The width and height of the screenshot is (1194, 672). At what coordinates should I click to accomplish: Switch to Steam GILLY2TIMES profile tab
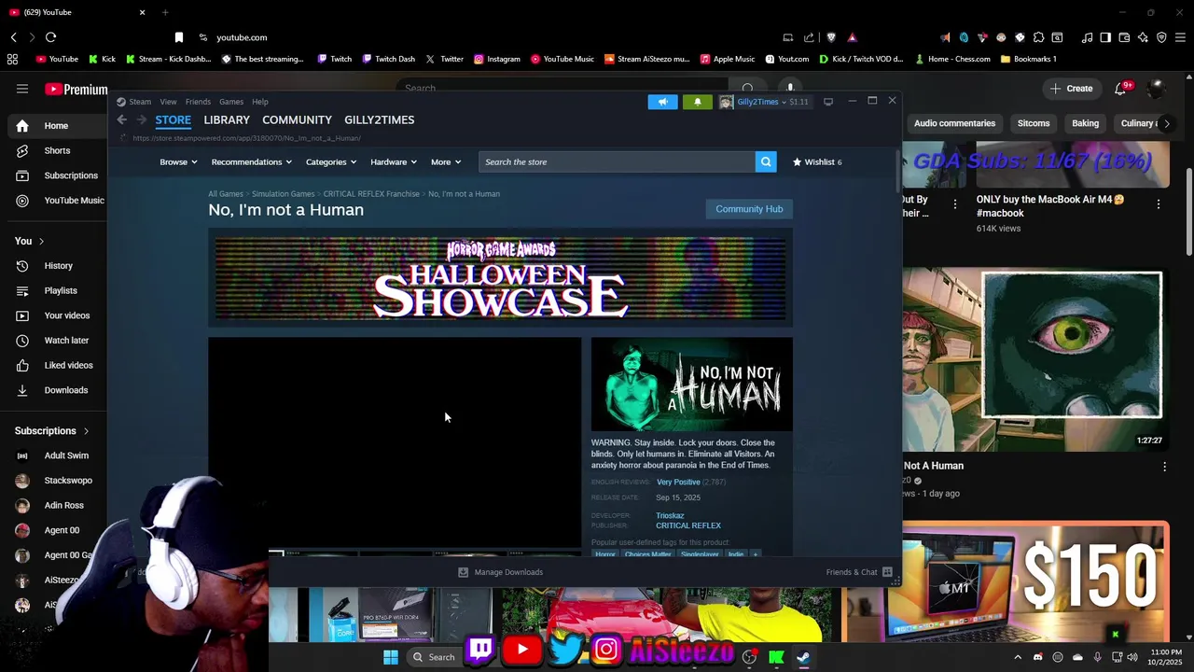tap(379, 119)
